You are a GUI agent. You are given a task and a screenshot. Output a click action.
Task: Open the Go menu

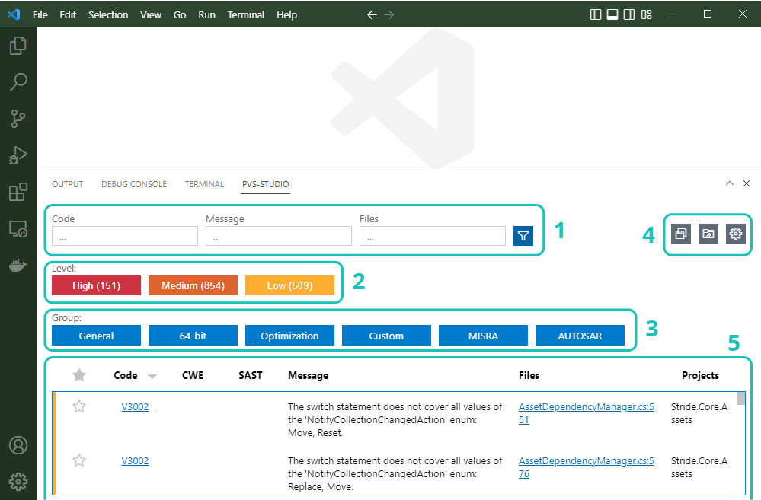coord(180,15)
